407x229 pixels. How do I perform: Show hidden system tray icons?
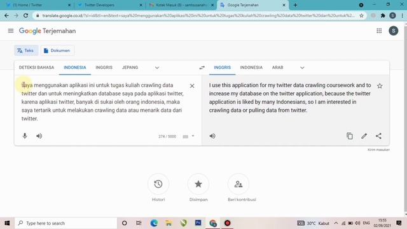[336, 223]
